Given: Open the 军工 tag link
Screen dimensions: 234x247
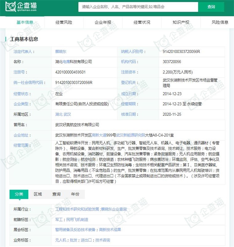Looking at the screenshot, I should [x=59, y=220].
